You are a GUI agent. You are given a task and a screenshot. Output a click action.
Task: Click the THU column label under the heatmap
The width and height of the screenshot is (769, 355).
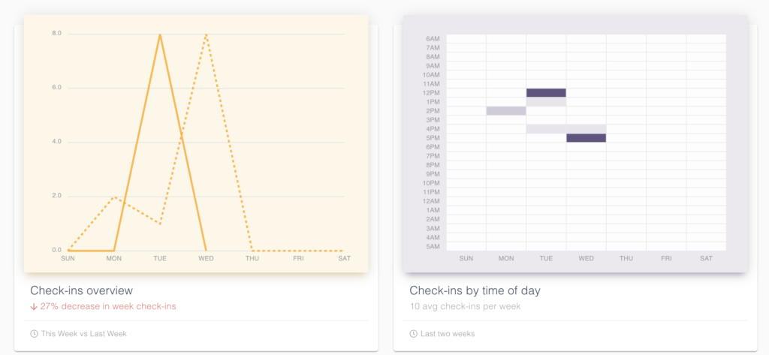click(626, 258)
